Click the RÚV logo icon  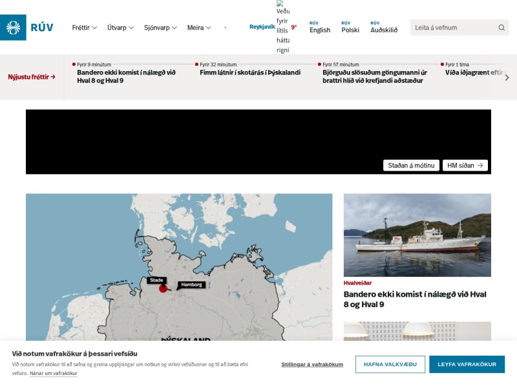(x=13, y=27)
